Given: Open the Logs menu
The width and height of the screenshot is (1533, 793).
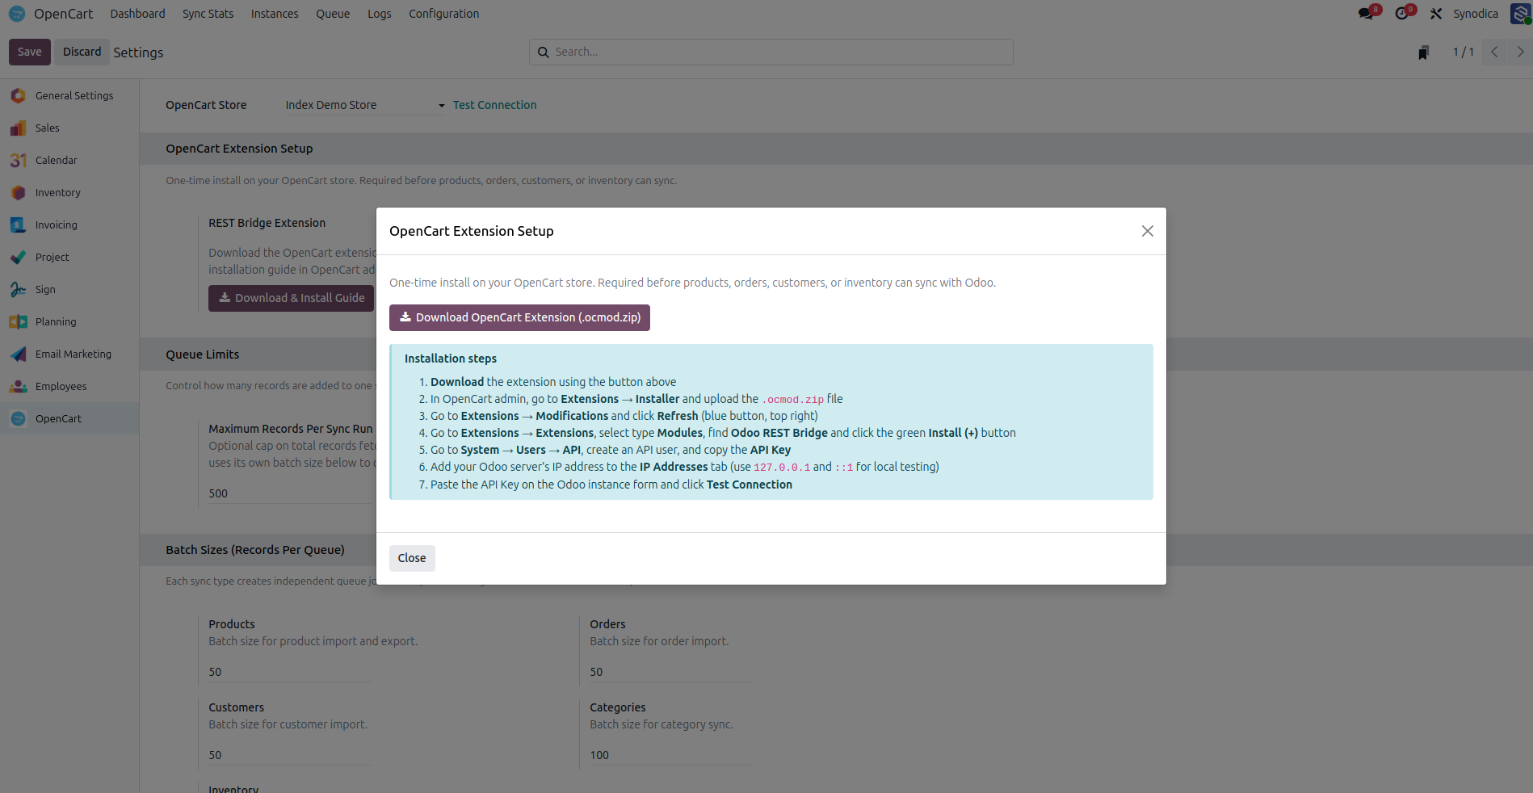Looking at the screenshot, I should 380,14.
